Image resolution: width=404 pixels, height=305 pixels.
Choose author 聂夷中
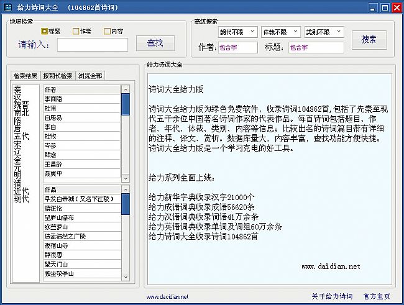click(x=82, y=173)
